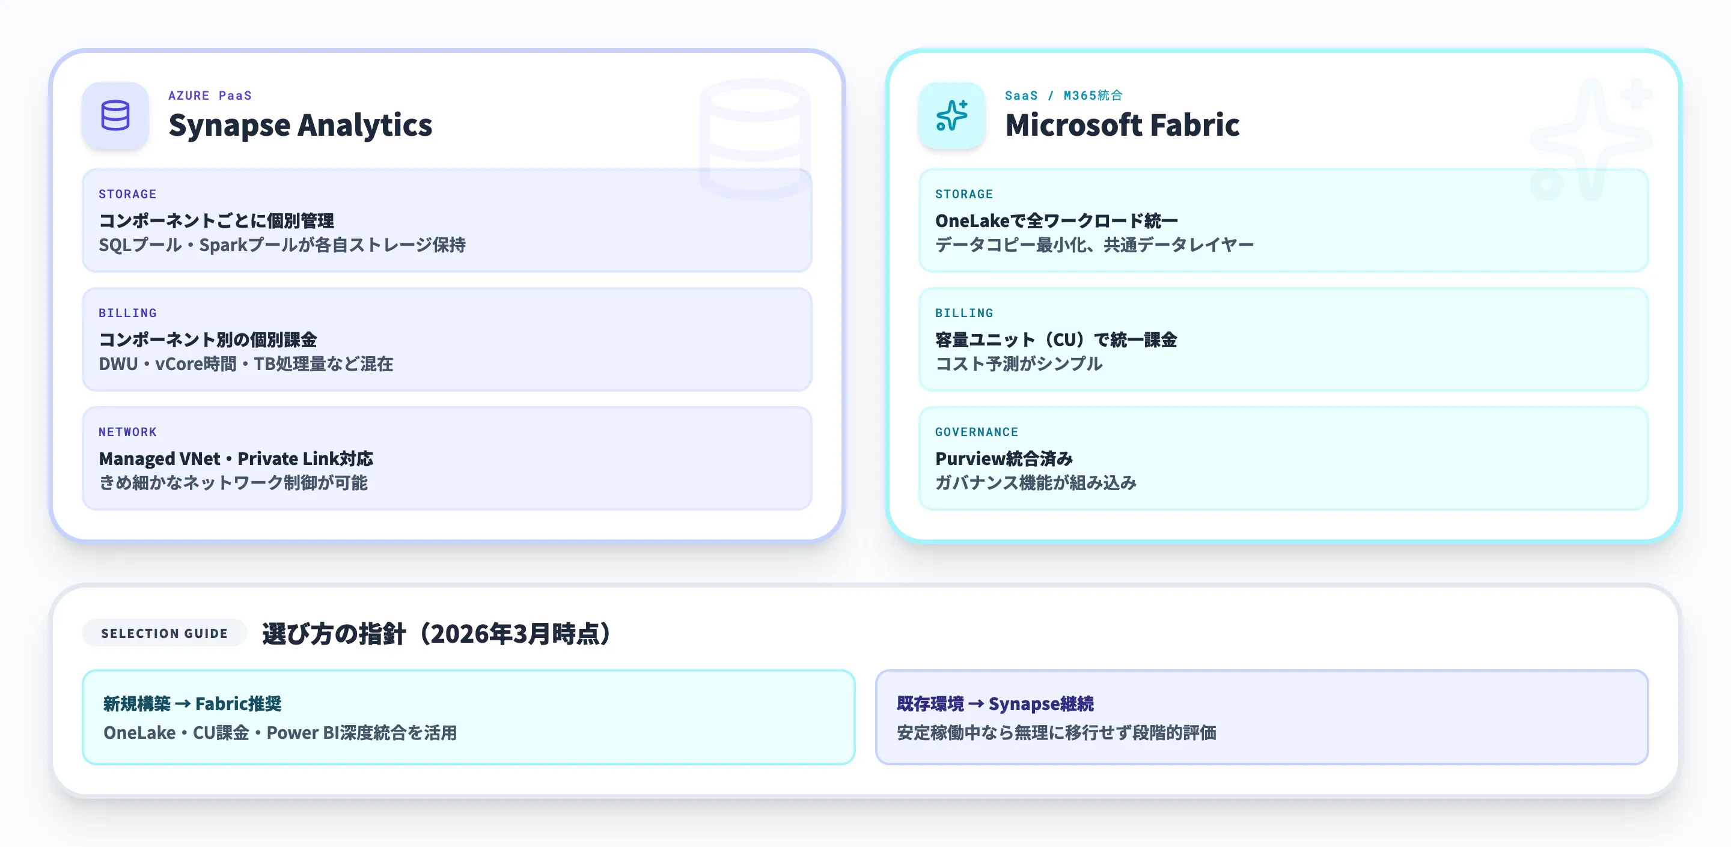Click the Fabric title OneLakeで全ワークロード統一

pyautogui.click(x=1057, y=220)
